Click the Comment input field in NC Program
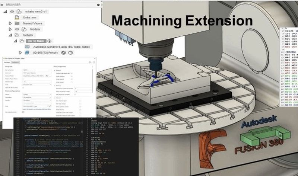Viewport: 298px width, 176px height. point(37,73)
